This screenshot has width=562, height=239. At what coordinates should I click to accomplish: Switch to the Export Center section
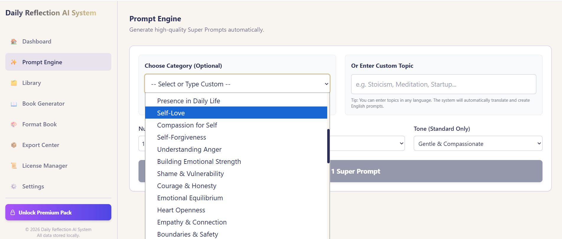coord(40,145)
